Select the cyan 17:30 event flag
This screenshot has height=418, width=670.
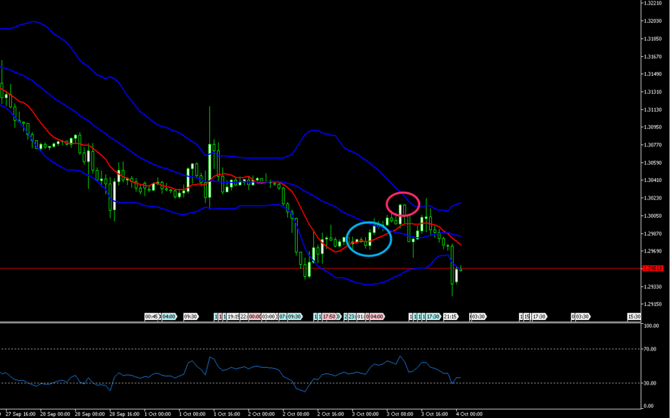point(434,317)
